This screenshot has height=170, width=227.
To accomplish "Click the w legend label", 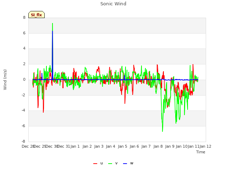I will 132,163.
